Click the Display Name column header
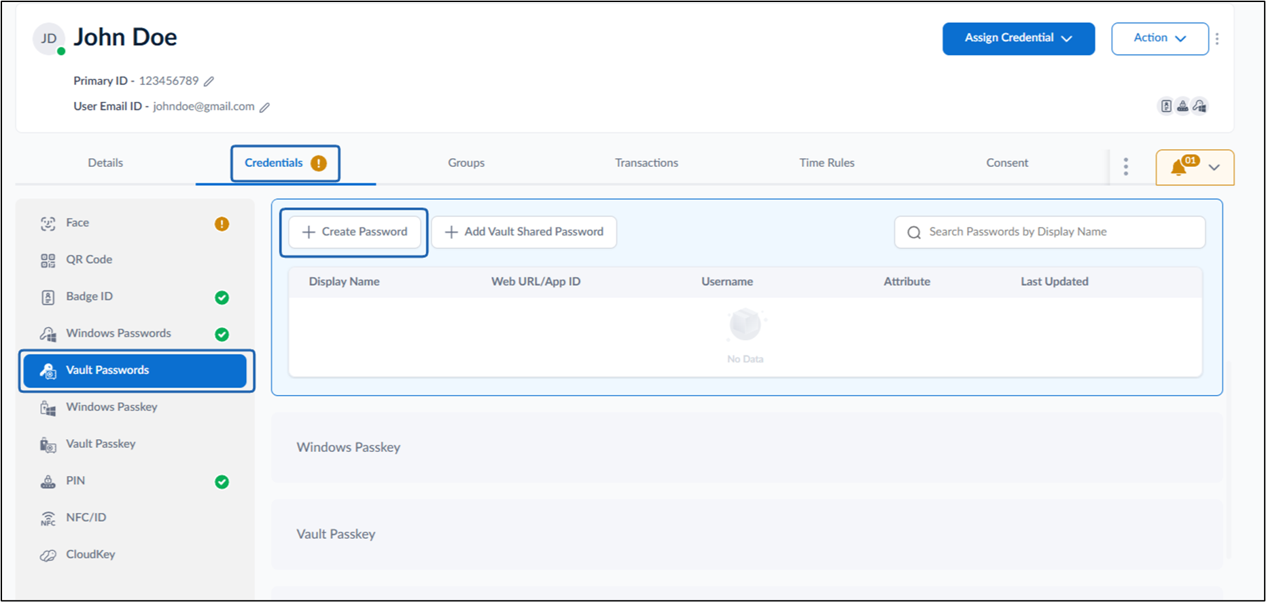Screen dimensions: 1266x602 [x=345, y=282]
